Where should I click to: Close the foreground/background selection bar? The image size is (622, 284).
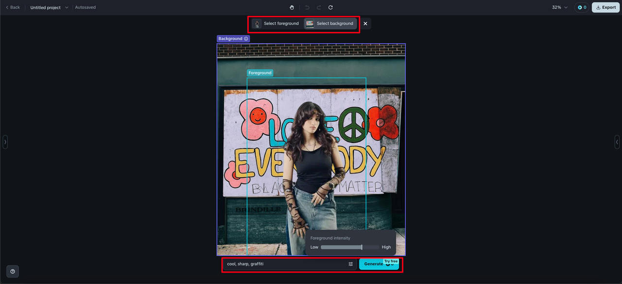(x=365, y=23)
